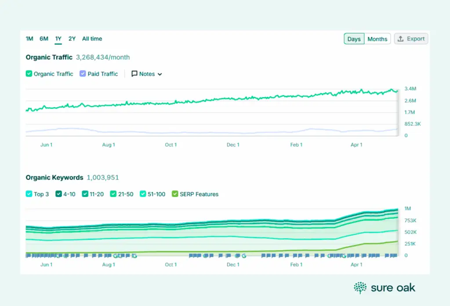
Task: Uncheck the Paid Traffic checkbox
Action: click(83, 73)
